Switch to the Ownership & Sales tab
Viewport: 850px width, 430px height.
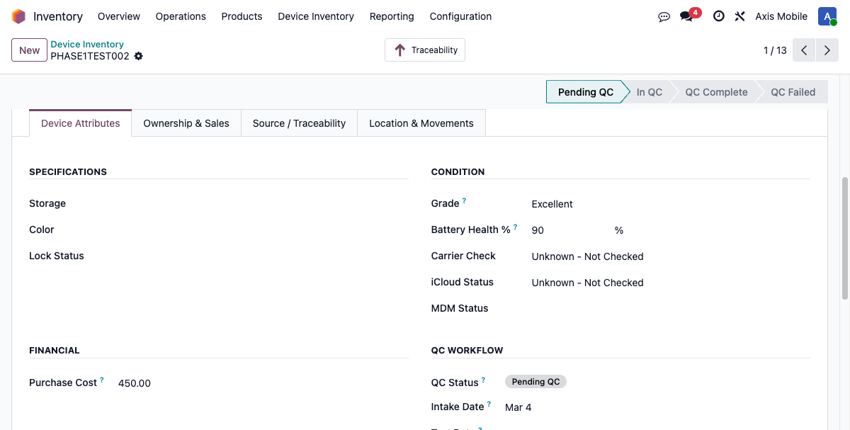(x=186, y=123)
